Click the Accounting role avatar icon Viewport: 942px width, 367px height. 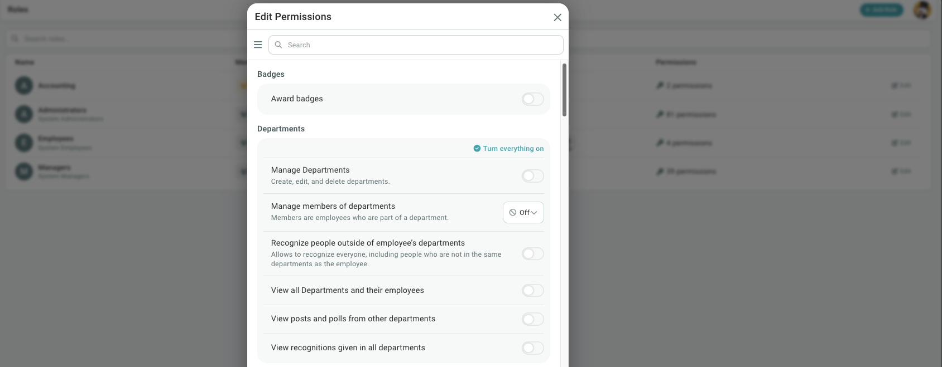[x=24, y=86]
